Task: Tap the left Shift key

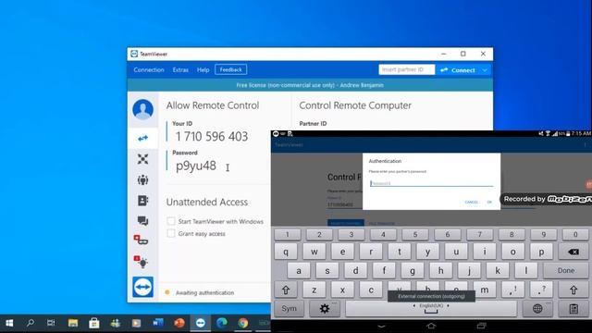Action: (x=286, y=290)
